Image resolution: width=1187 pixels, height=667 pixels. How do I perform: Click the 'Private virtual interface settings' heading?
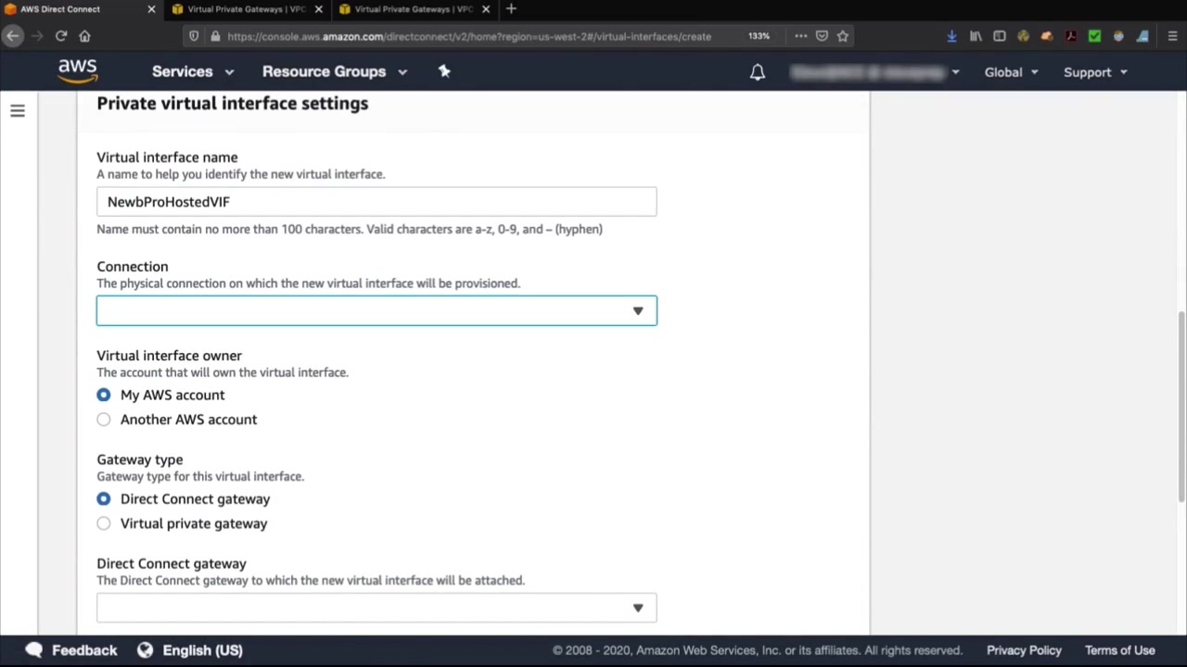232,104
